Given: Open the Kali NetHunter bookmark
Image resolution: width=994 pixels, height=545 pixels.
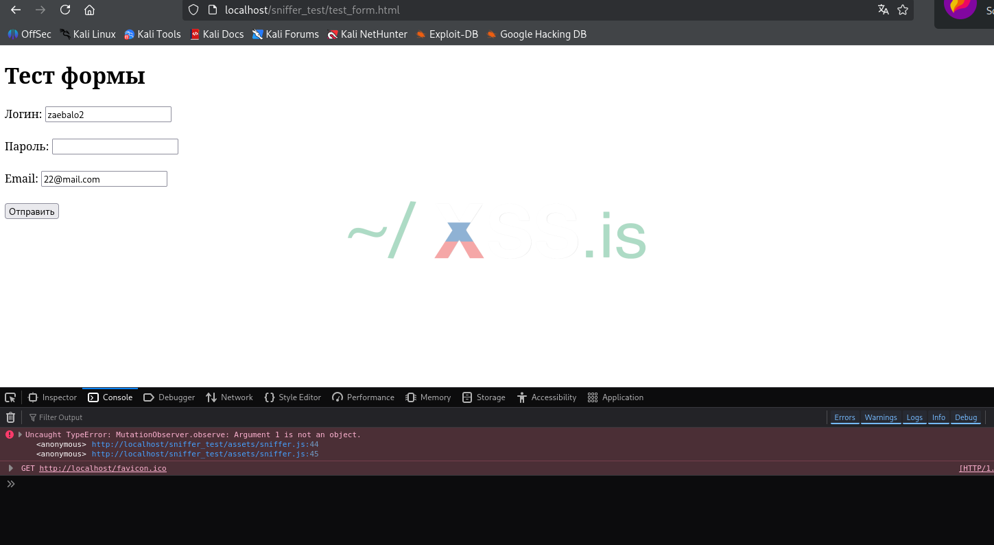Looking at the screenshot, I should point(368,34).
